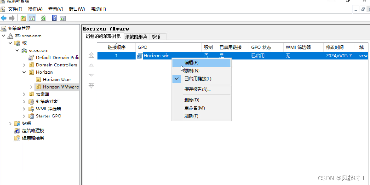Choose 删除(D) in context menu
The width and height of the screenshot is (370, 185).
tap(201, 100)
